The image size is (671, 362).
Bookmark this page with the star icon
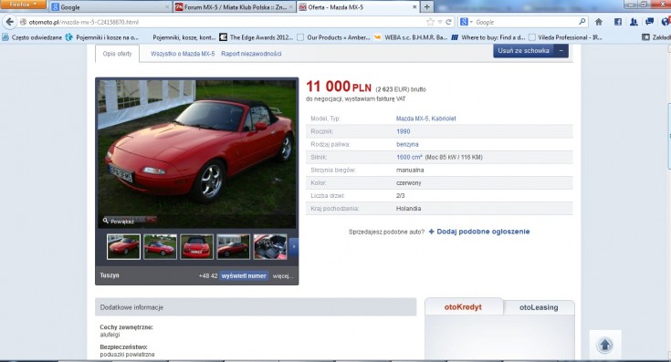(431, 22)
